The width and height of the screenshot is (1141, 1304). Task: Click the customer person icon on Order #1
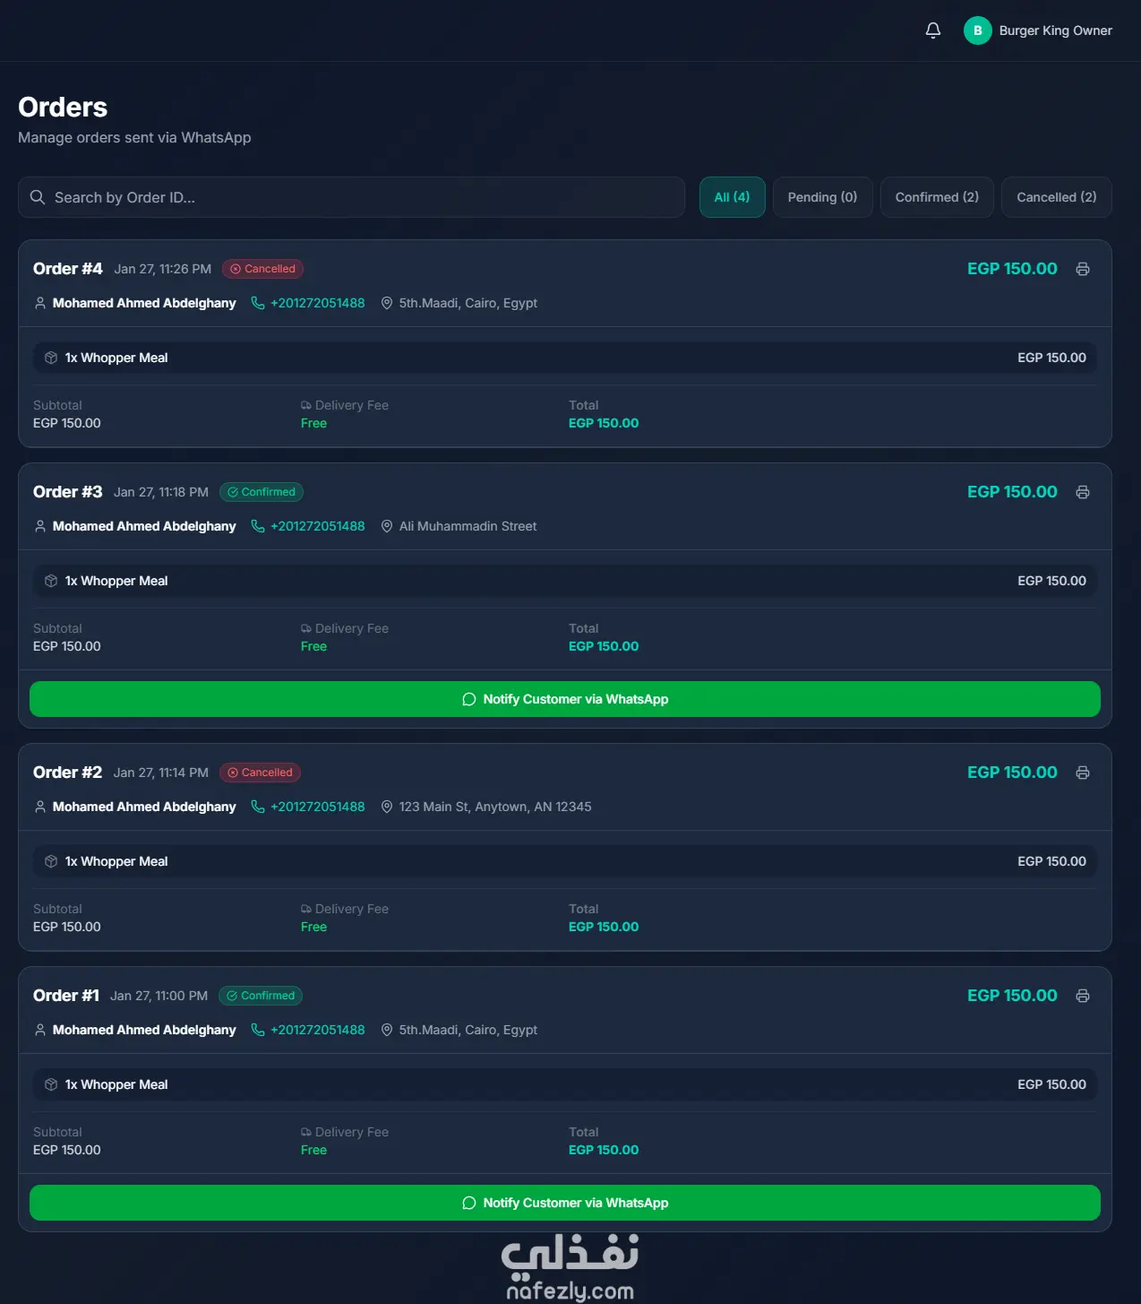(x=40, y=1030)
